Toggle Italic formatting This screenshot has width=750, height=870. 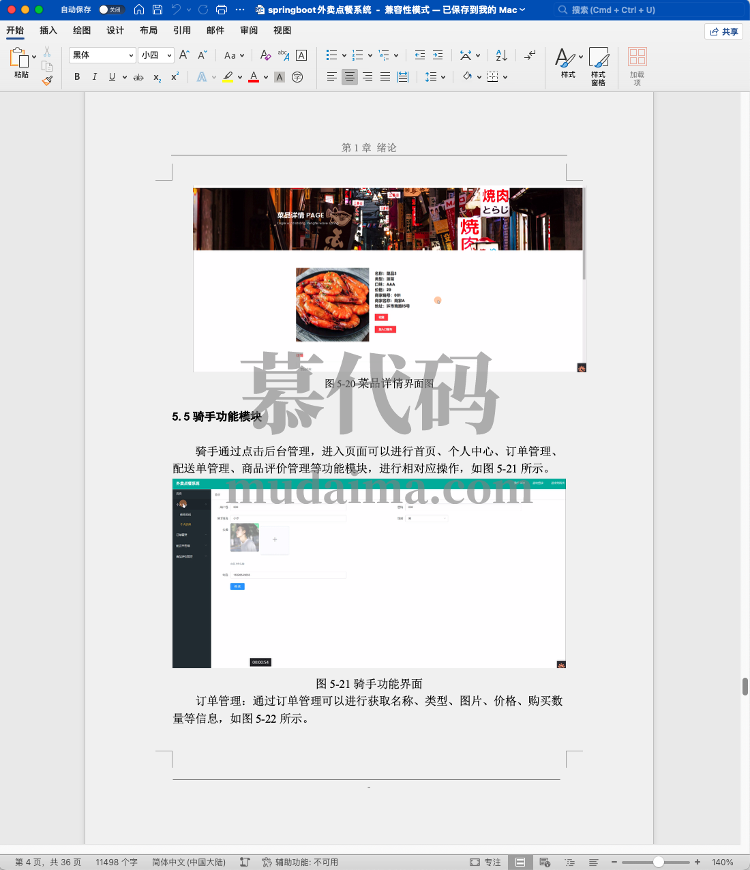[95, 77]
